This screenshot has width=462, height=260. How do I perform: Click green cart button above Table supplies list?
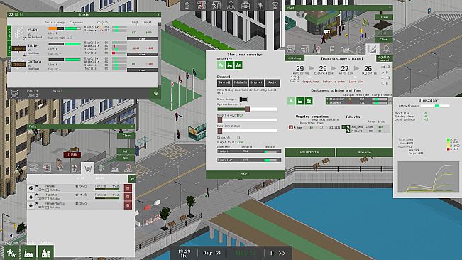(x=132, y=178)
